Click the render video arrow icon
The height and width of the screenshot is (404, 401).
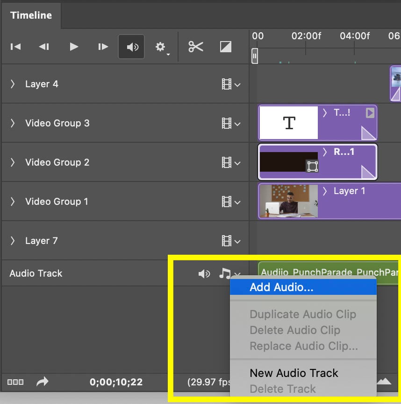tap(42, 382)
